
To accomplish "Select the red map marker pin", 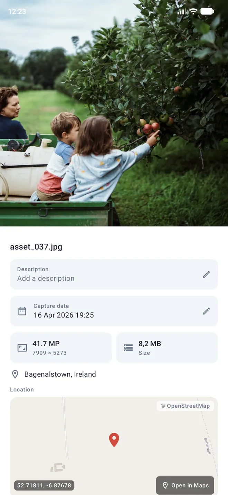I will tap(114, 440).
